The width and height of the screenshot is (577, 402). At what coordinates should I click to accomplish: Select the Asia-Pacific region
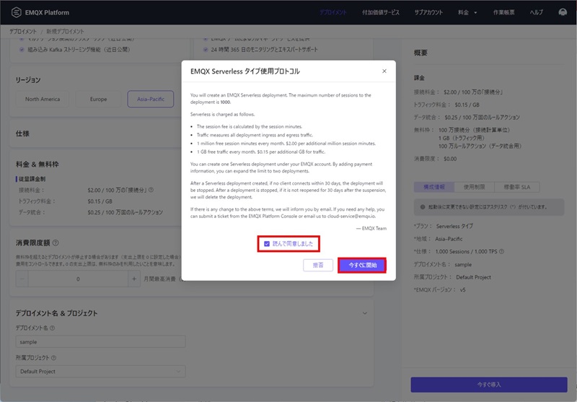(151, 99)
